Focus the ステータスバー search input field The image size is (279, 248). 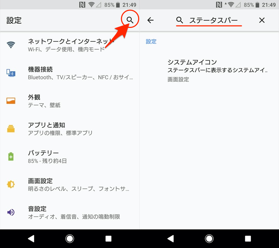tap(213, 21)
